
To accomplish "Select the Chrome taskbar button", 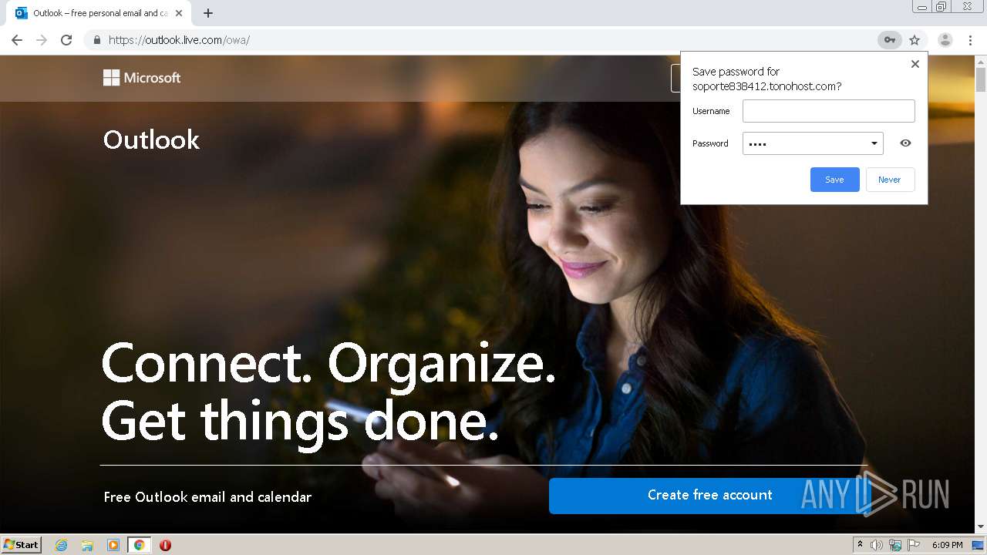I will click(x=140, y=545).
